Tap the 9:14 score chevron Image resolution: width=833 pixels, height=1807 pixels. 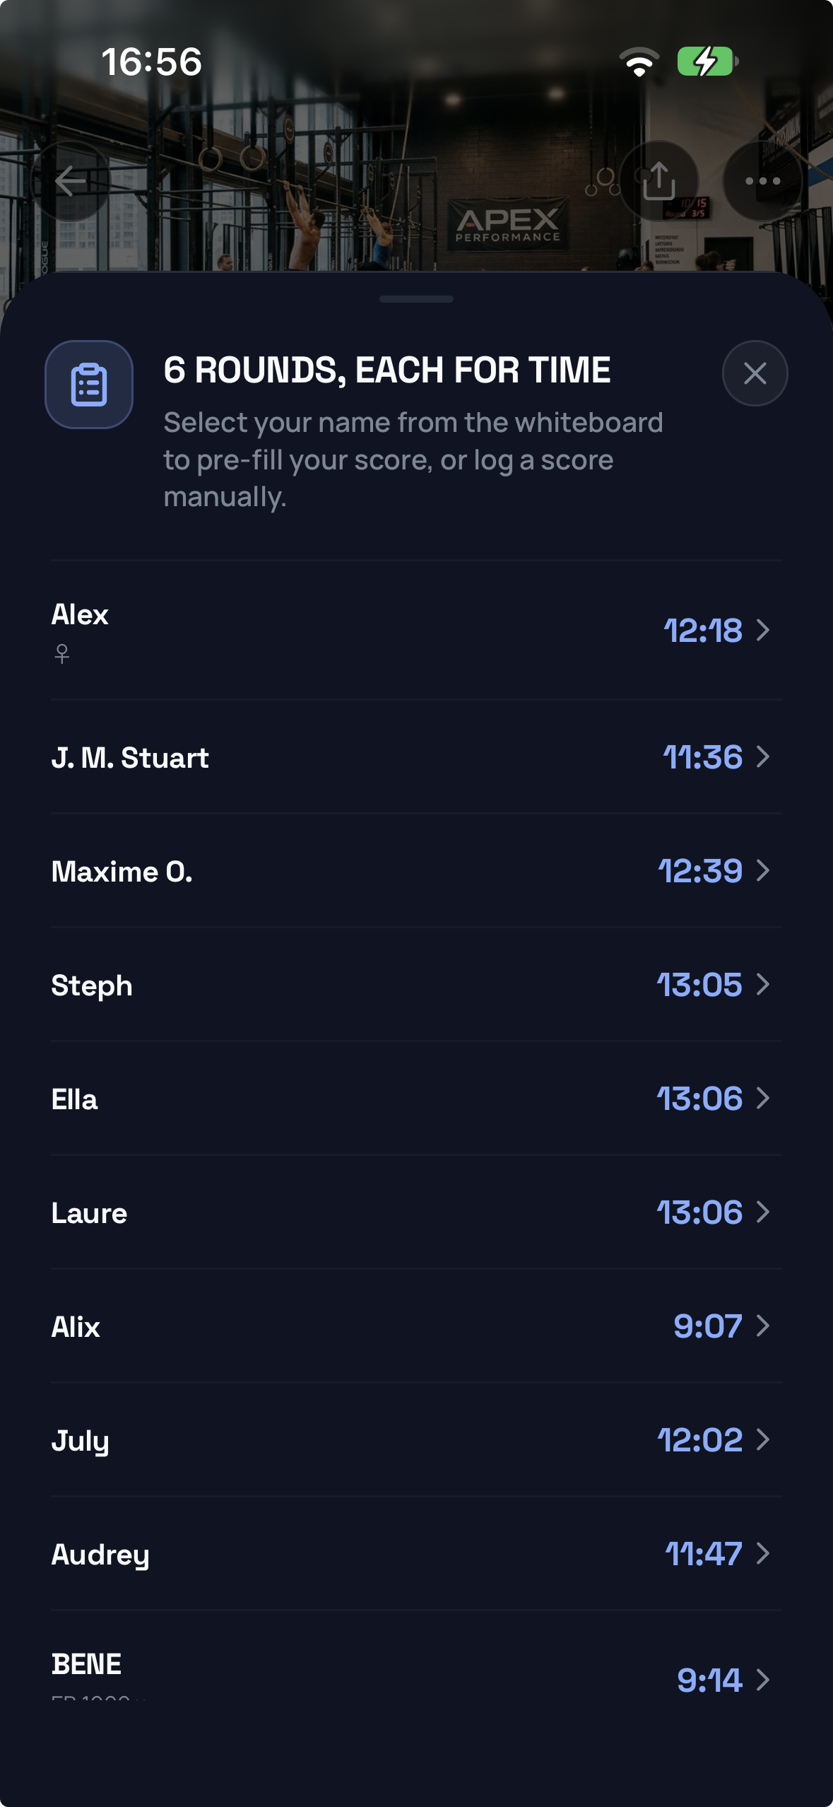pyautogui.click(x=762, y=1680)
